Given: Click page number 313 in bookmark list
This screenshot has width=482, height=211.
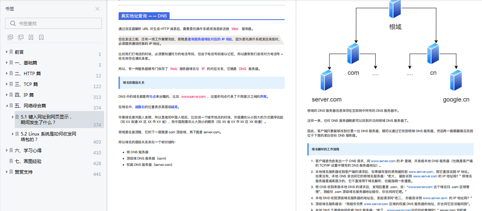Looking at the screenshot, I should pyautogui.click(x=97, y=97).
